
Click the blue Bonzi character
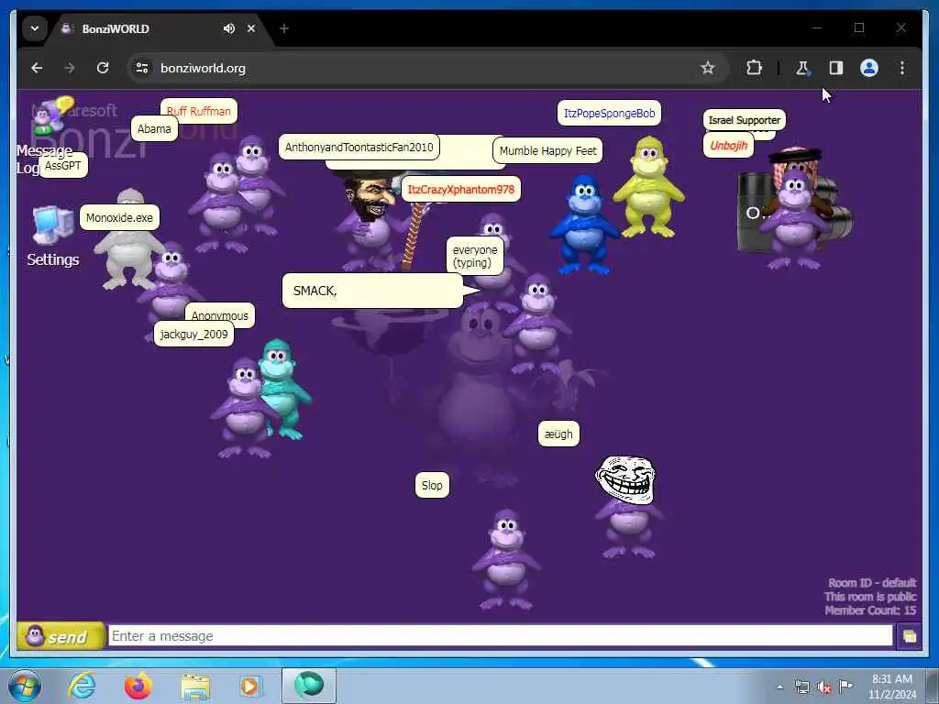coord(584,225)
